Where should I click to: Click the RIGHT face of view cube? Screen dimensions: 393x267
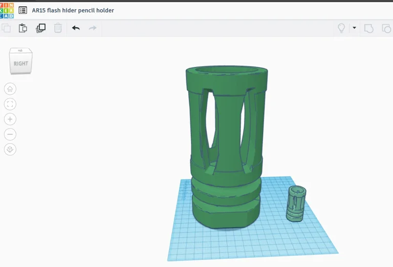coord(21,63)
